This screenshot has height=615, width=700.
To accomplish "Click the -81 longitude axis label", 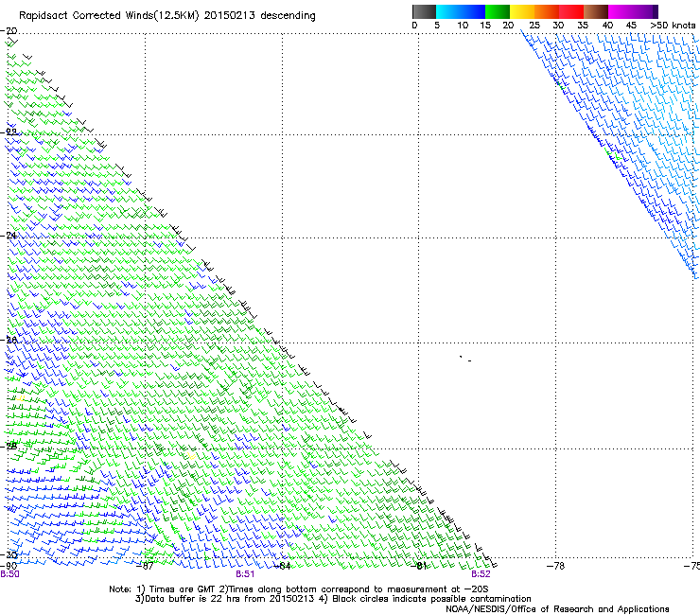I will [x=418, y=566].
